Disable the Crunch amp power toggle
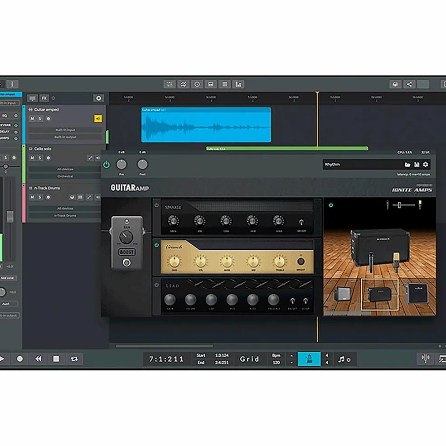Image resolution: width=446 pixels, height=446 pixels. 156,245
